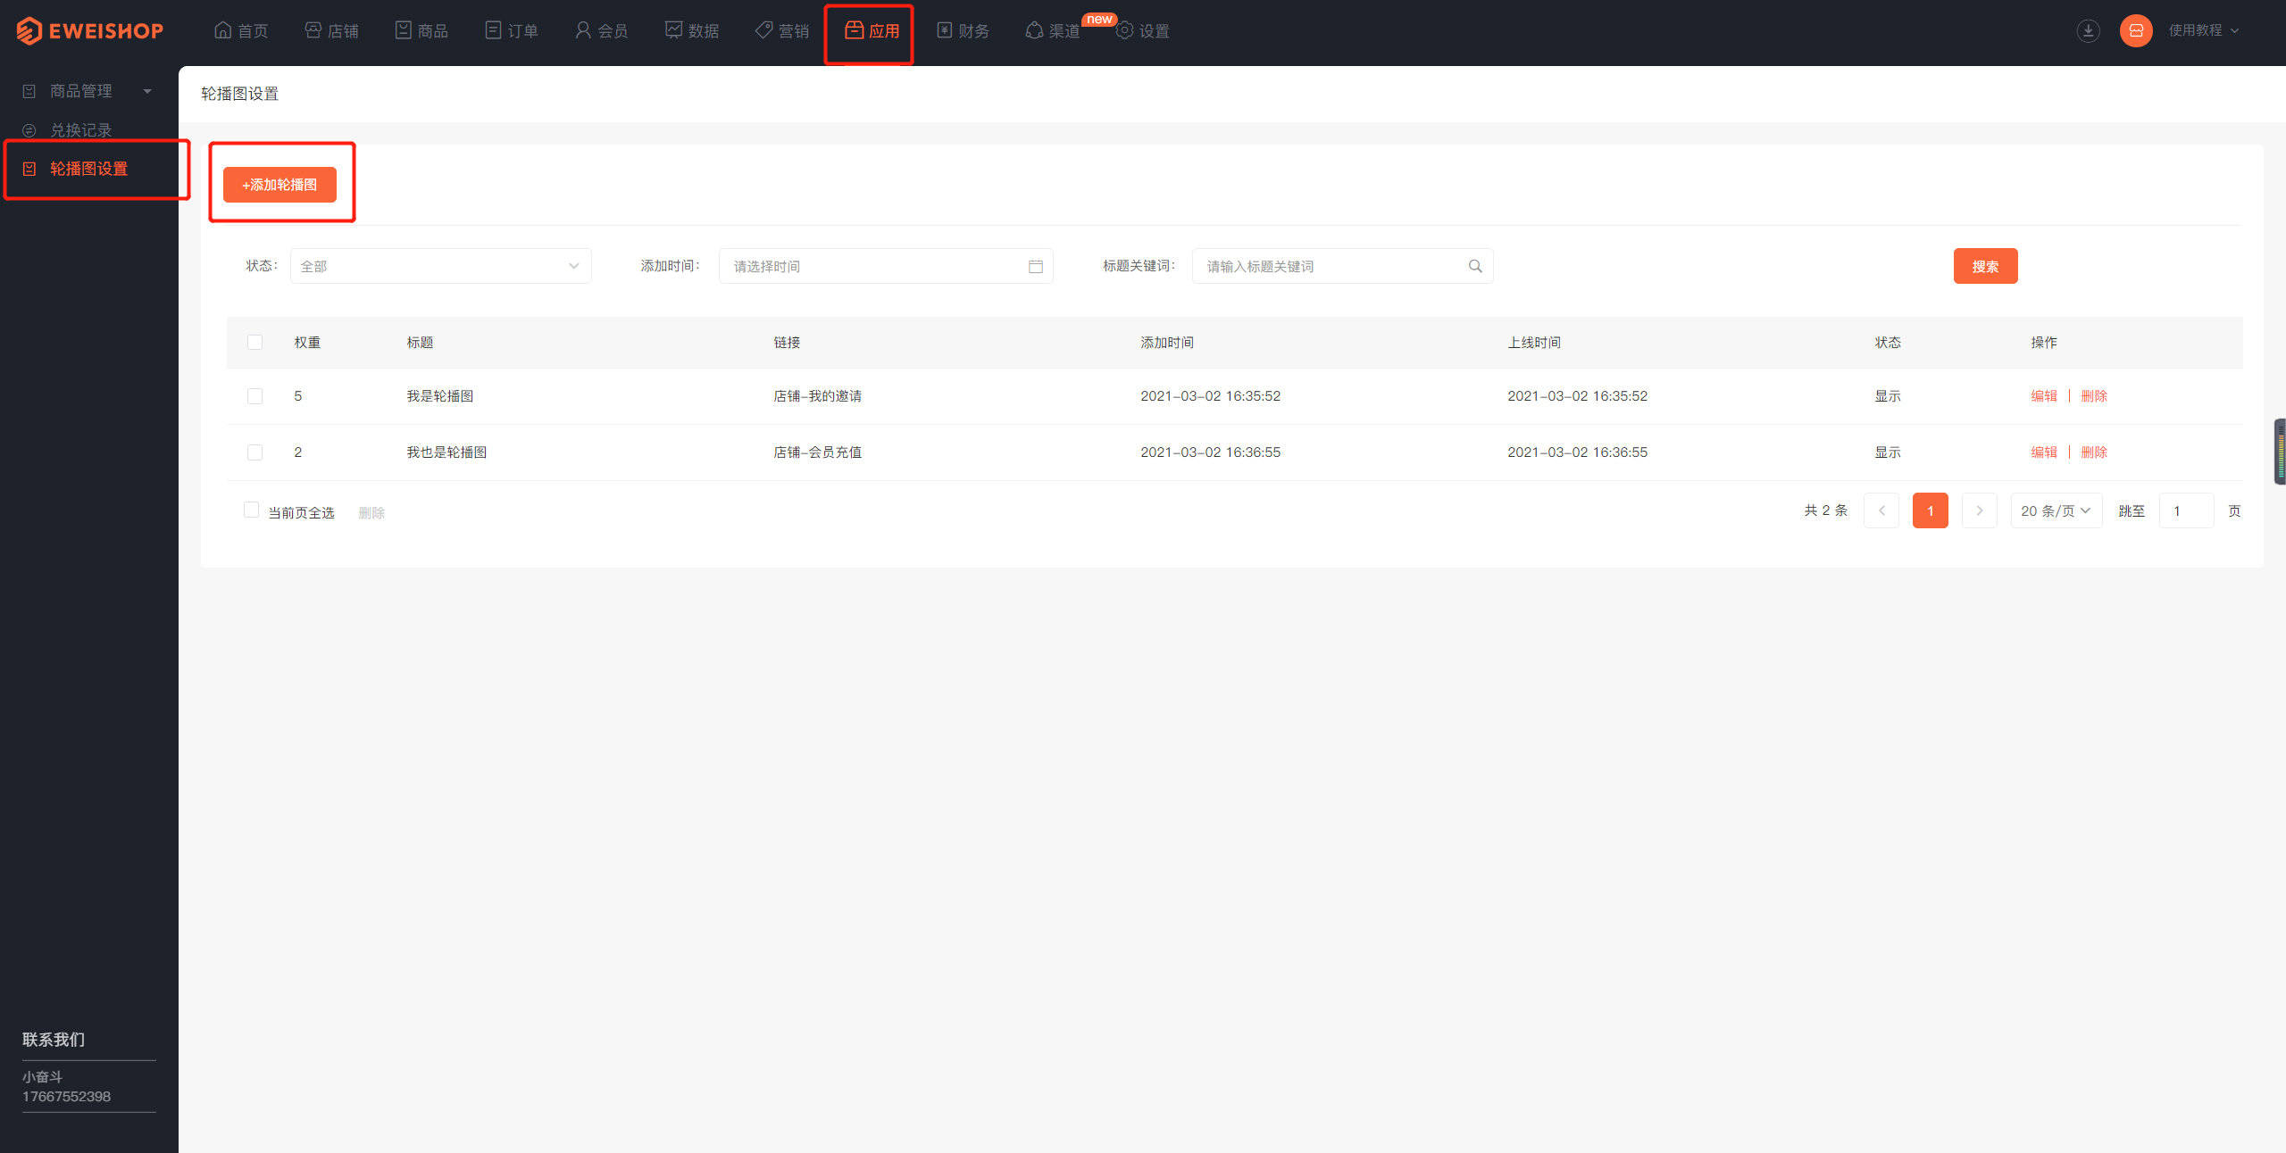The image size is (2286, 1153).
Task: Open the 渠道 channels tab
Action: [1053, 30]
